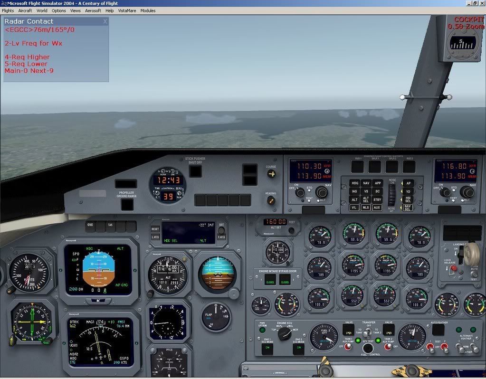Screen dimensions: 486x379
Task: Turn the NAV tuning knob on 116.80 radio
Action: (x=467, y=192)
